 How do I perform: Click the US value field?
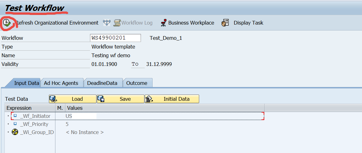pos(81,116)
